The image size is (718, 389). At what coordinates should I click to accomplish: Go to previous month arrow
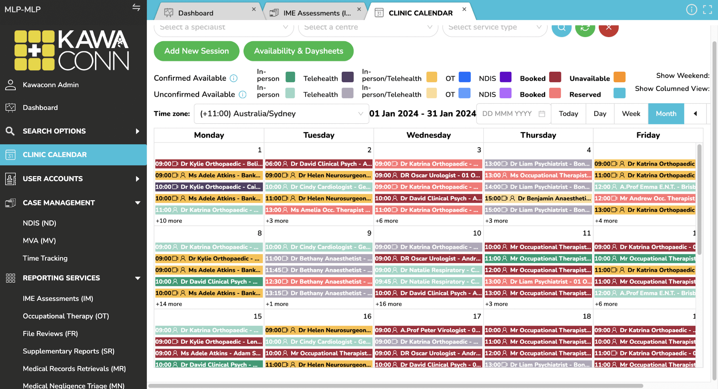pyautogui.click(x=695, y=114)
